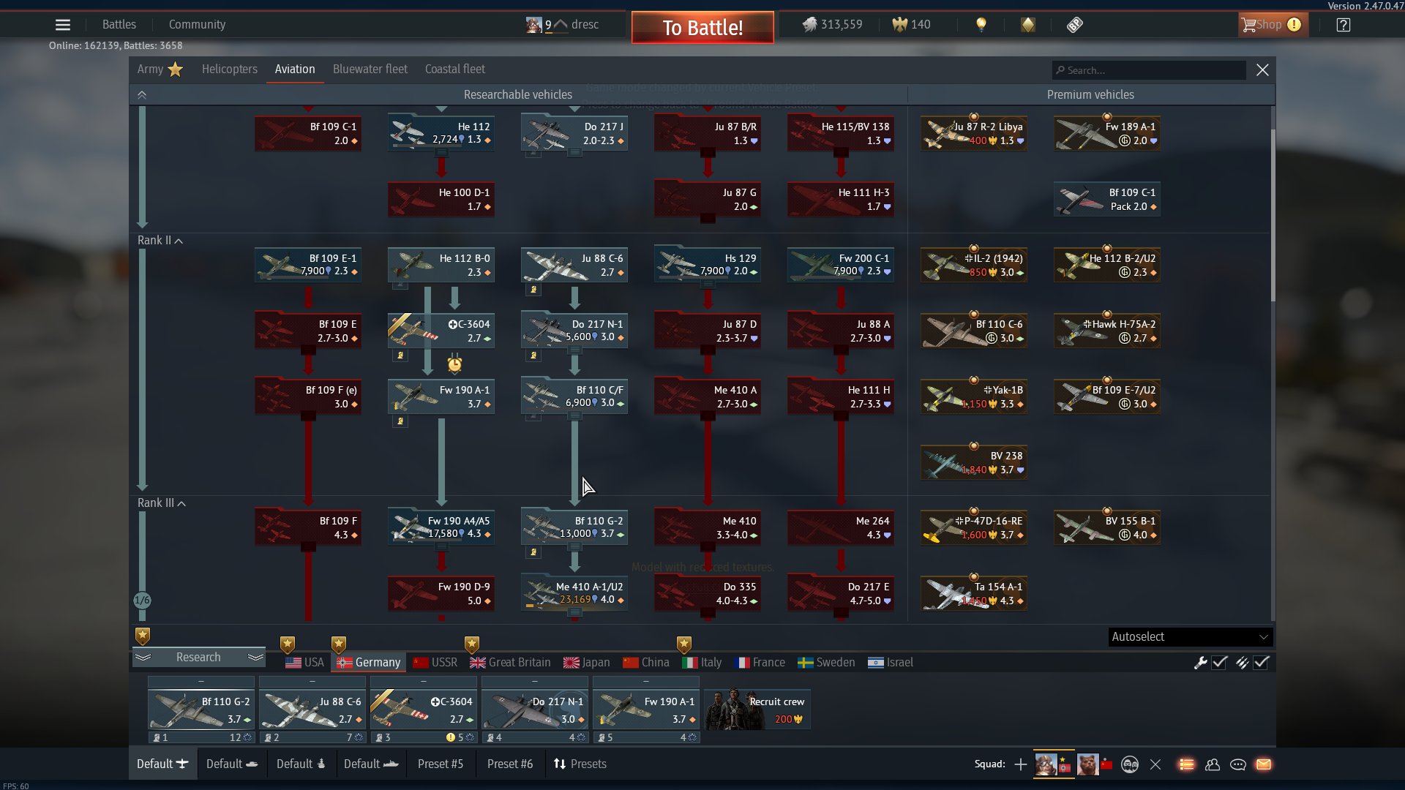Open the contacts friends icon

pyautogui.click(x=1213, y=764)
